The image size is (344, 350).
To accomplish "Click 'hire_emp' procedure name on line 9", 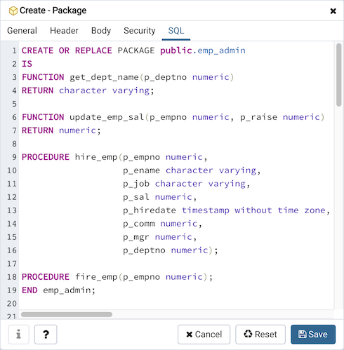I will point(96,157).
